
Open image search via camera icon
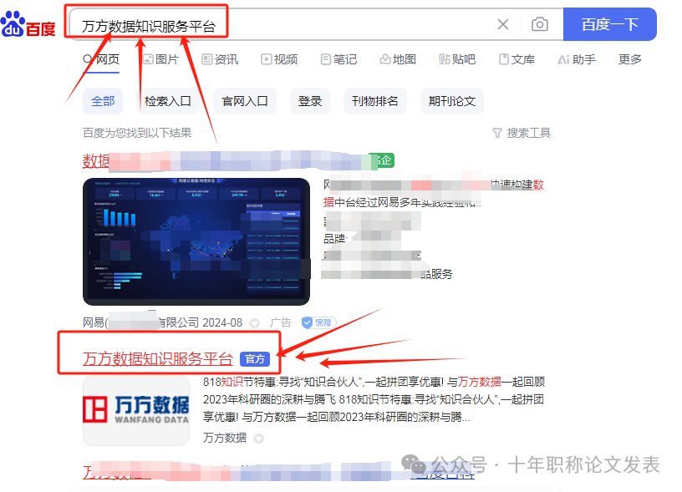click(x=539, y=24)
